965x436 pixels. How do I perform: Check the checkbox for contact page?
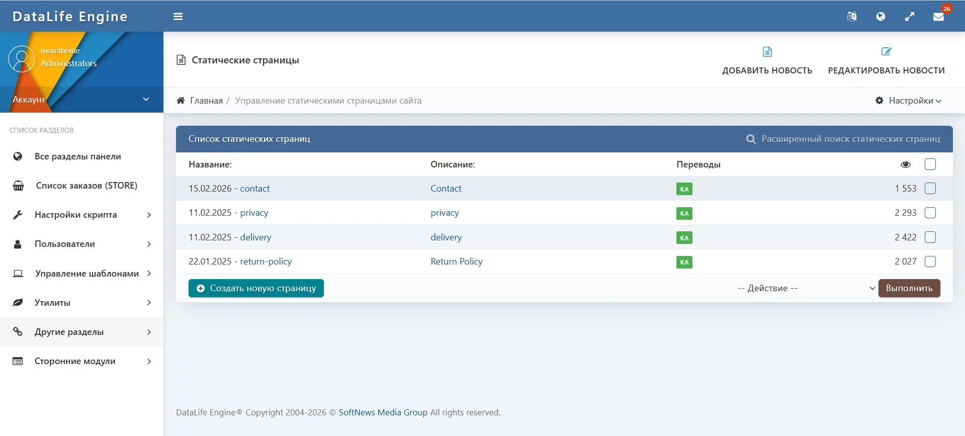(x=930, y=189)
